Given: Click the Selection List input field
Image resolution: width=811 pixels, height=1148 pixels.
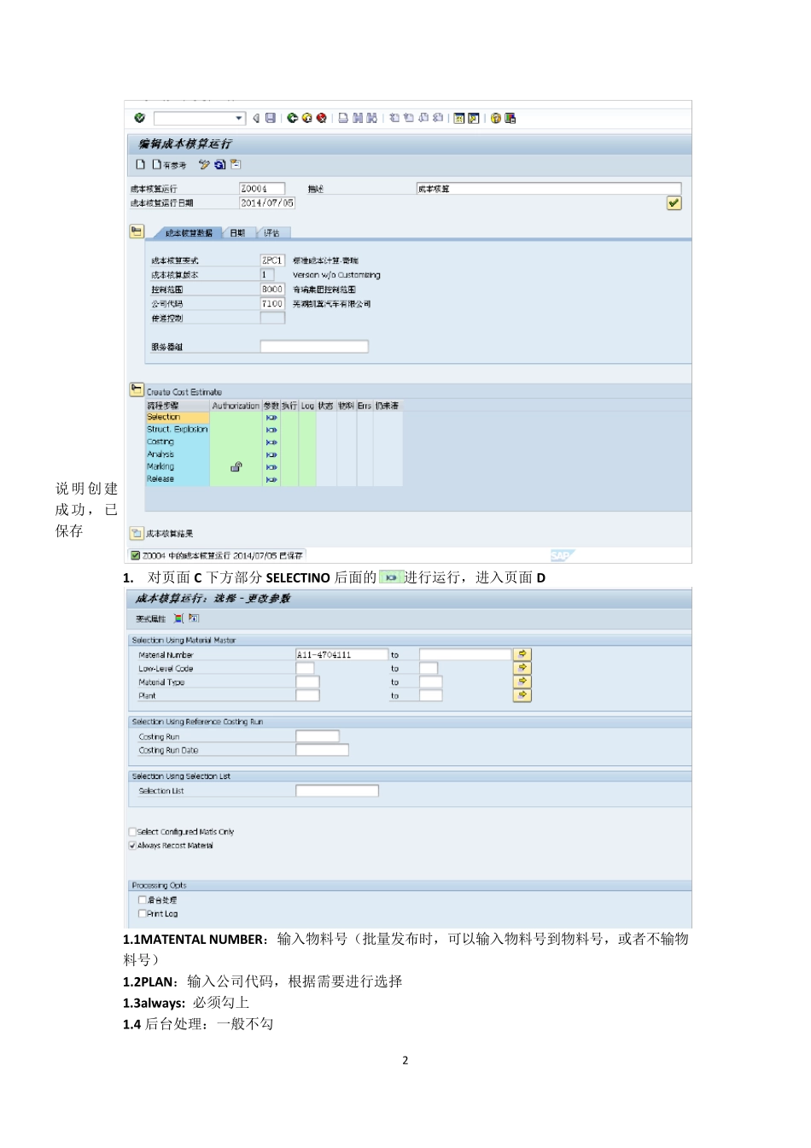Looking at the screenshot, I should [x=337, y=791].
